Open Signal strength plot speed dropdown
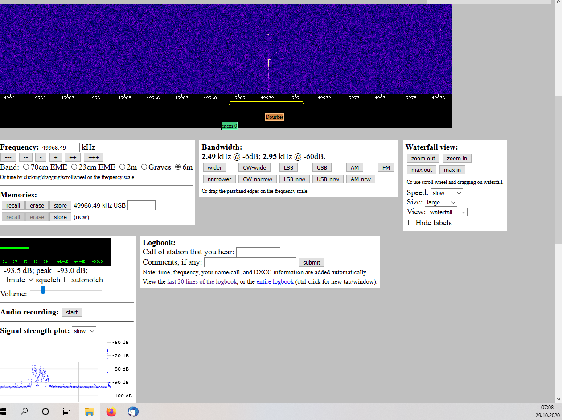 click(84, 331)
